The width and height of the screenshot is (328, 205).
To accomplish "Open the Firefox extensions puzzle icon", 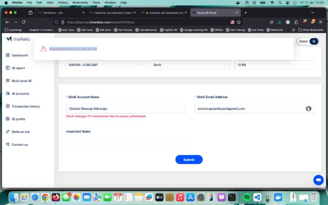I will pyautogui.click(x=296, y=22).
